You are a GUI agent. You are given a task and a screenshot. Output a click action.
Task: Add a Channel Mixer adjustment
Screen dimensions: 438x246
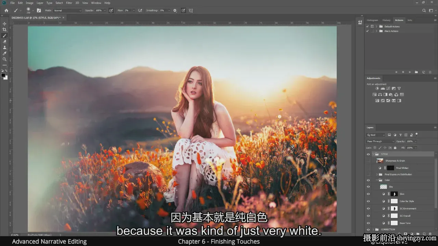(396, 95)
